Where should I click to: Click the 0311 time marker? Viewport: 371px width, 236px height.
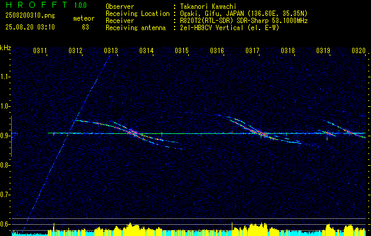[40, 51]
